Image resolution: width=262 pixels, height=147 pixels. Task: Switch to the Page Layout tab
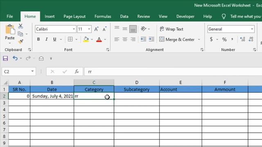[75, 16]
